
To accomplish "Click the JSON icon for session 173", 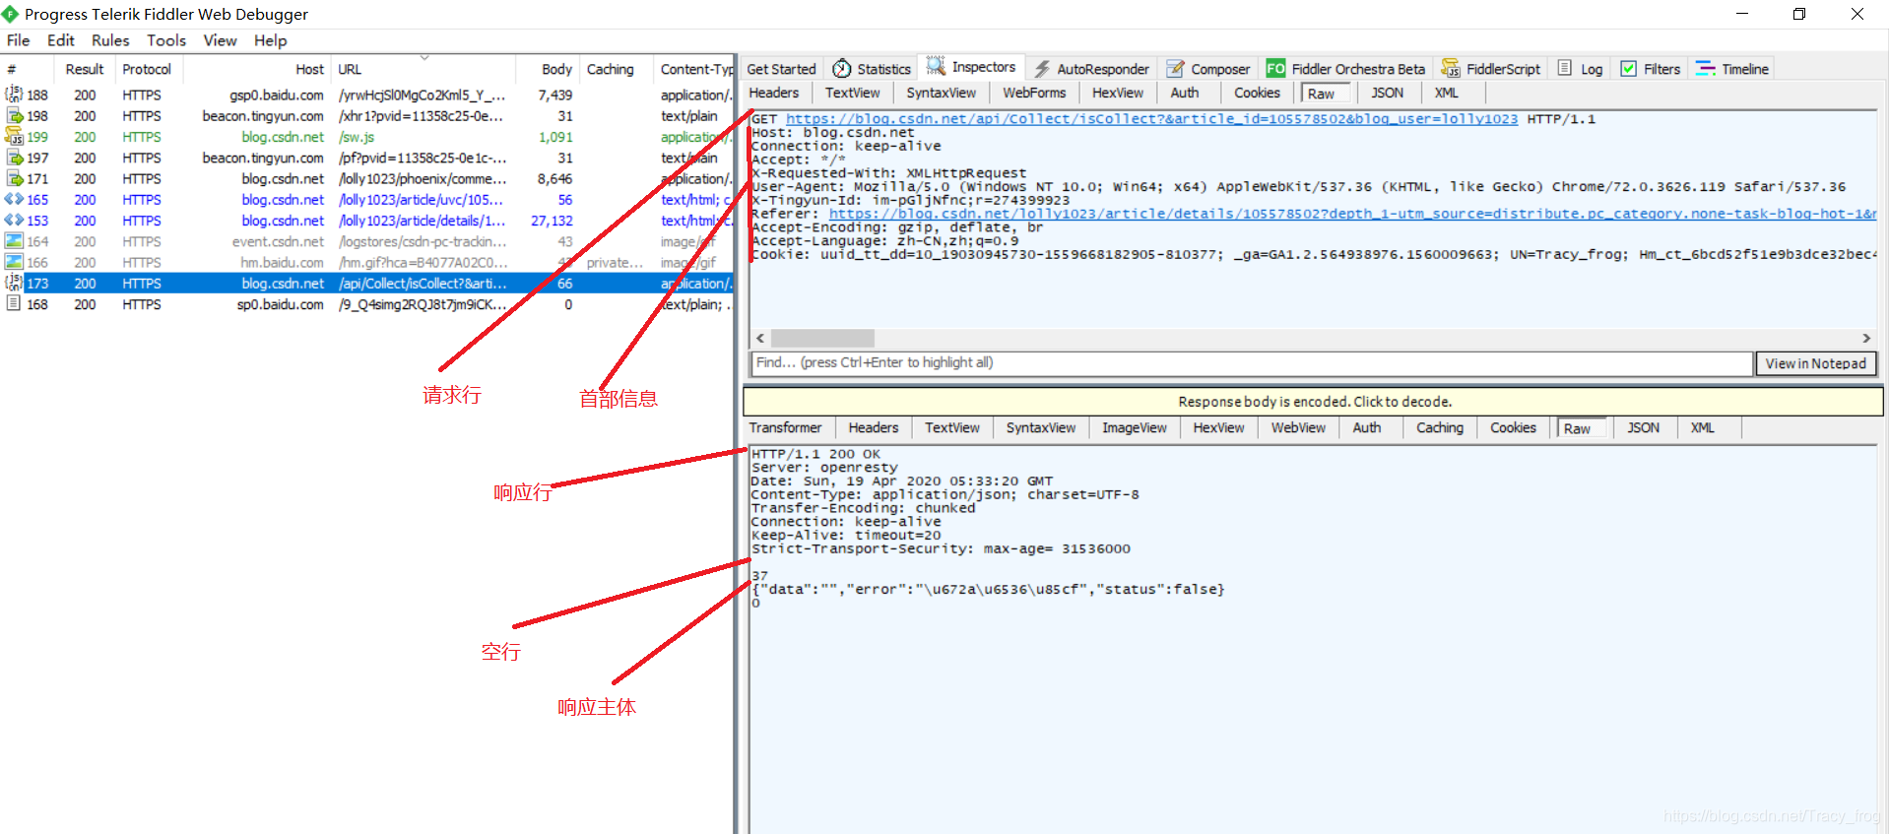I will pyautogui.click(x=14, y=283).
